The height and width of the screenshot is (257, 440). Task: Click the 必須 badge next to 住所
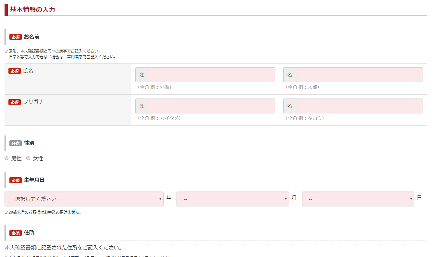pos(16,233)
